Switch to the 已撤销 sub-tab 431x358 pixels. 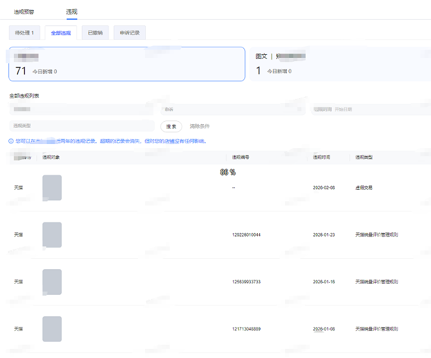95,33
